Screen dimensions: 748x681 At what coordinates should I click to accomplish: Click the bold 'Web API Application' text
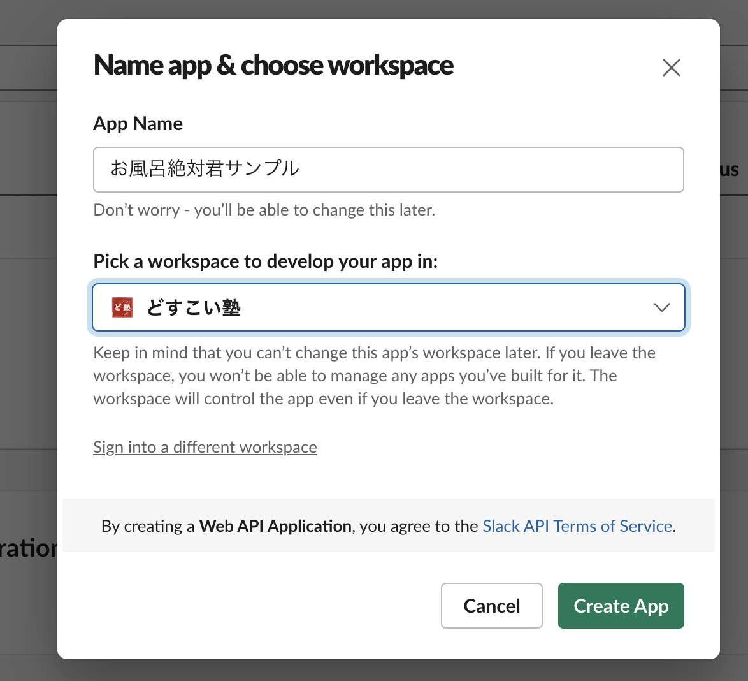click(275, 526)
